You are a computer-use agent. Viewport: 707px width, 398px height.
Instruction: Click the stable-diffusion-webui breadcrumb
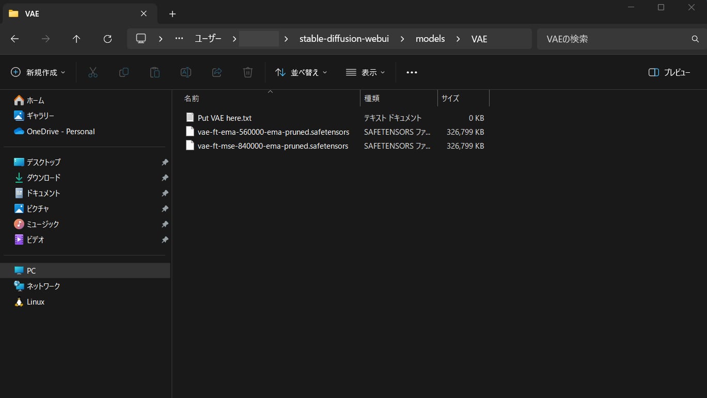point(344,39)
